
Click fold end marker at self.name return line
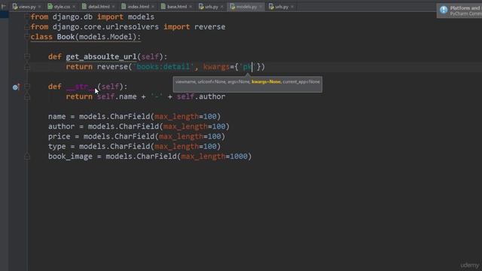pyautogui.click(x=27, y=96)
